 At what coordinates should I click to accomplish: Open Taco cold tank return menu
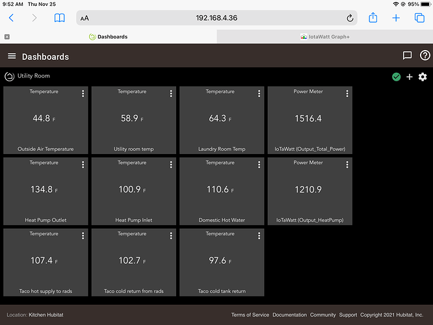tap(259, 236)
